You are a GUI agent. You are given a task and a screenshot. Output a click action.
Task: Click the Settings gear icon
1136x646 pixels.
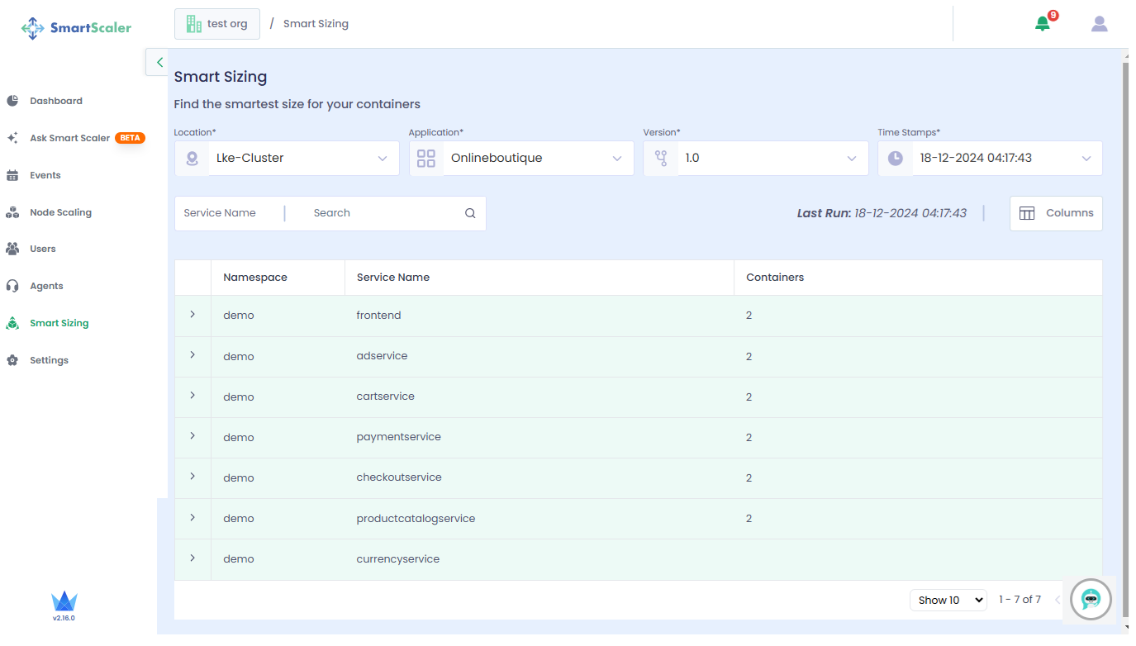(x=12, y=360)
